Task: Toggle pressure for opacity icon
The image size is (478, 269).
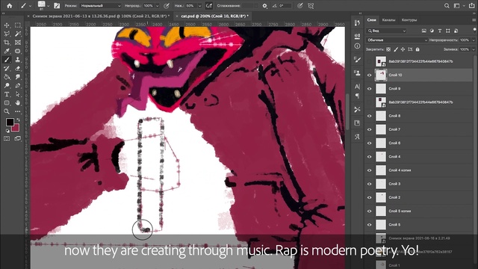Action: click(x=167, y=5)
